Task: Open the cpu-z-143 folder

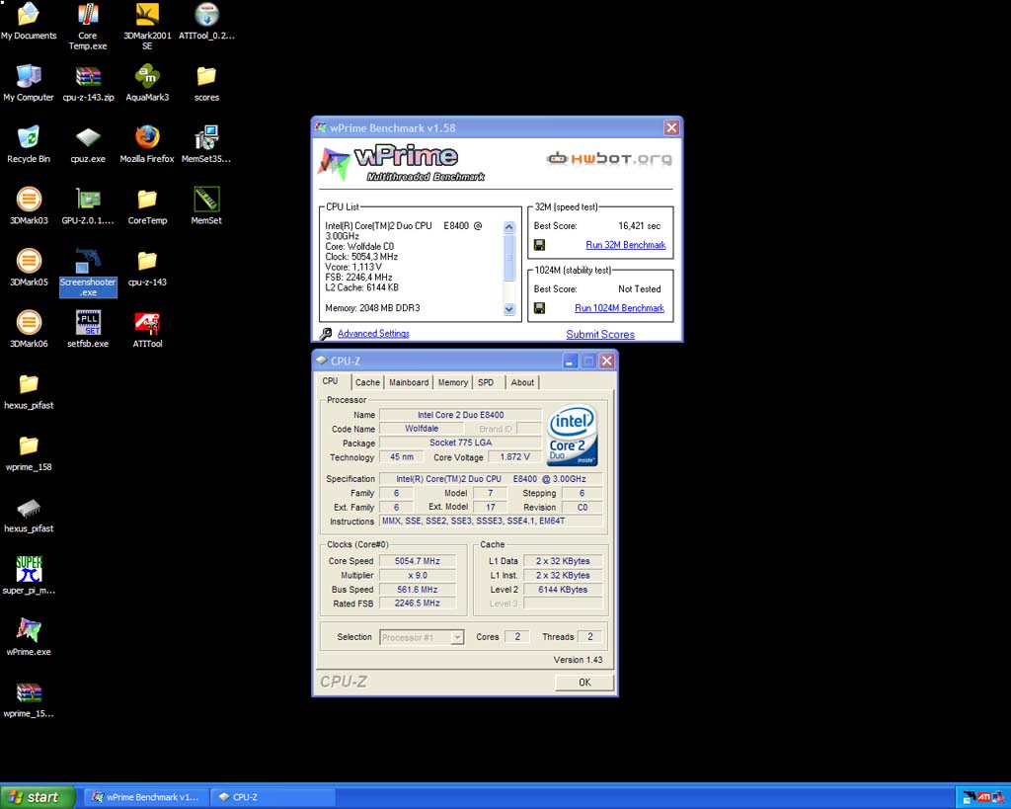Action: (x=147, y=268)
